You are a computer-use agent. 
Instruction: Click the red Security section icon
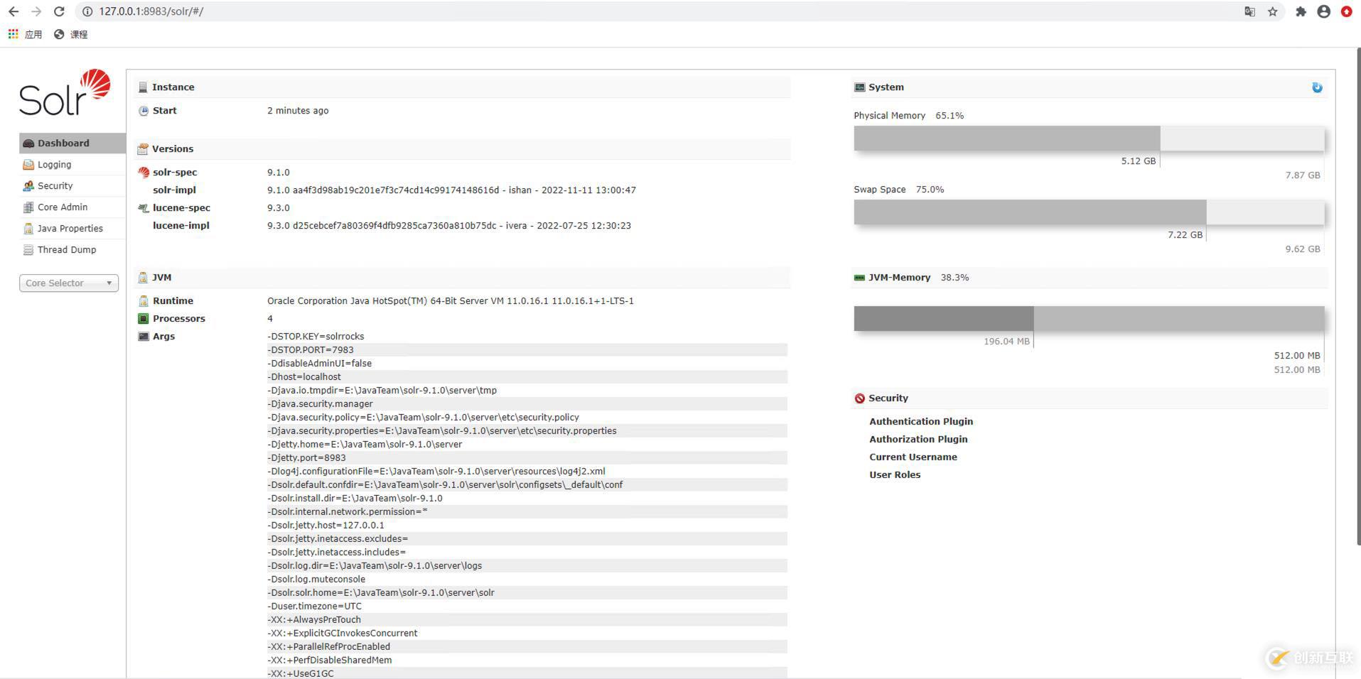860,398
